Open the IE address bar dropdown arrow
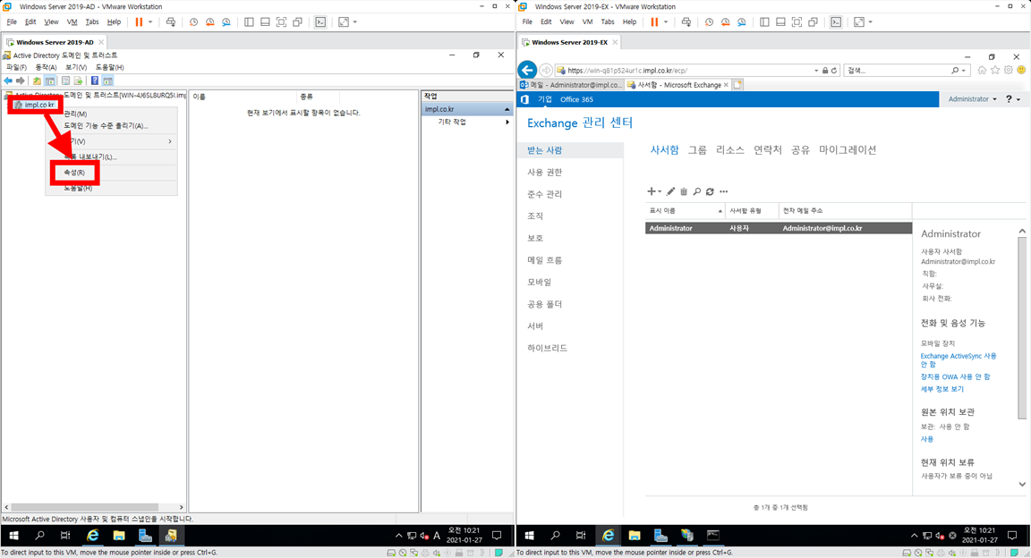This screenshot has height=558, width=1031. pos(816,71)
